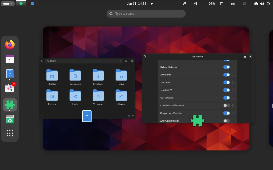Launch Firefox from the dock

[10, 44]
